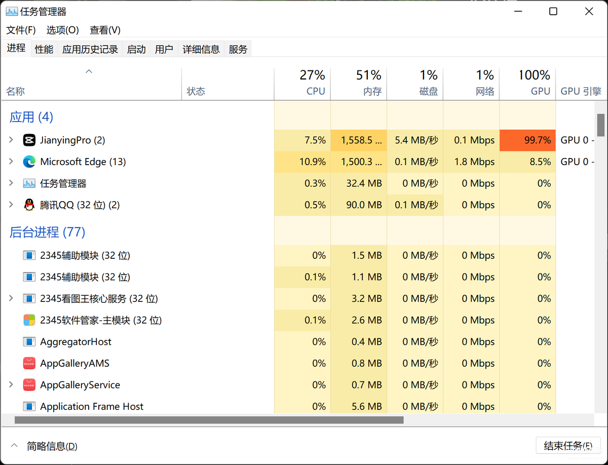Click the horizontal scrollbar thumb
Viewport: 608px width, 465px height.
(x=209, y=420)
